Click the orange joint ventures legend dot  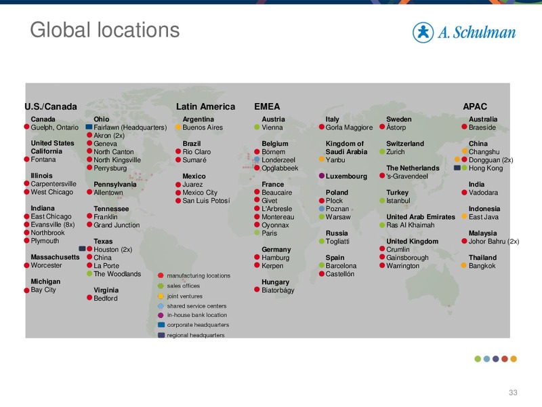161,296
